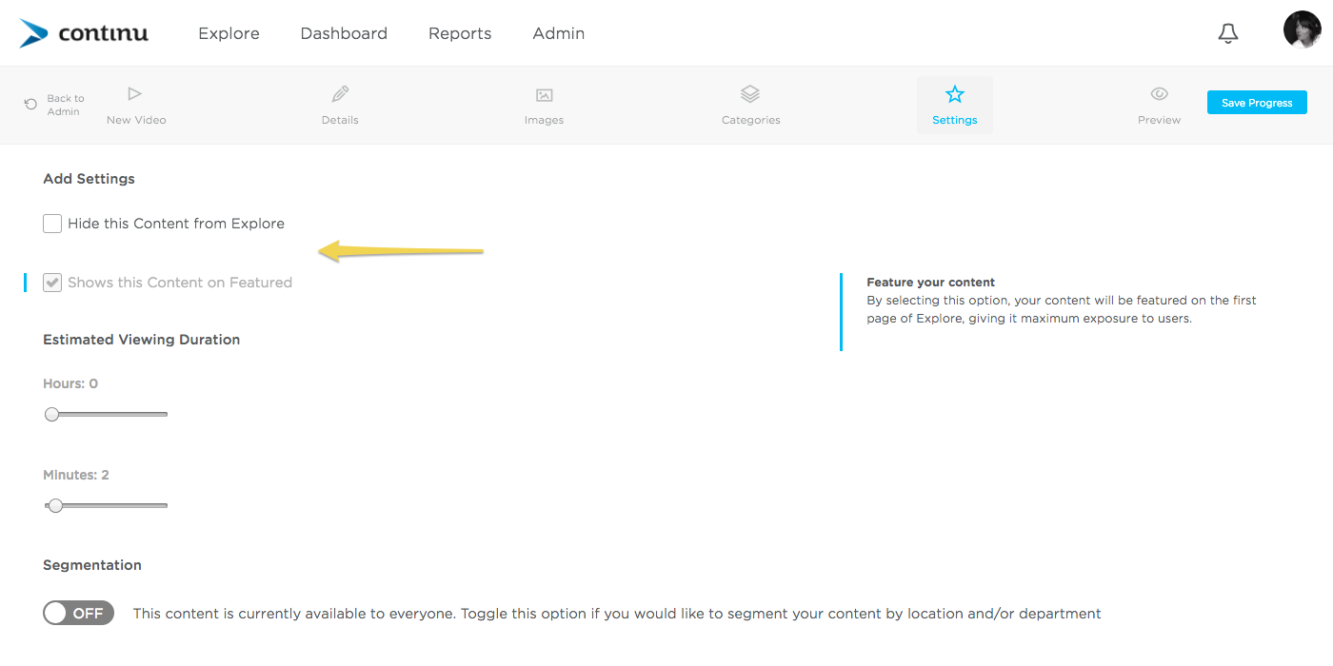Open the Admin menu

559,33
